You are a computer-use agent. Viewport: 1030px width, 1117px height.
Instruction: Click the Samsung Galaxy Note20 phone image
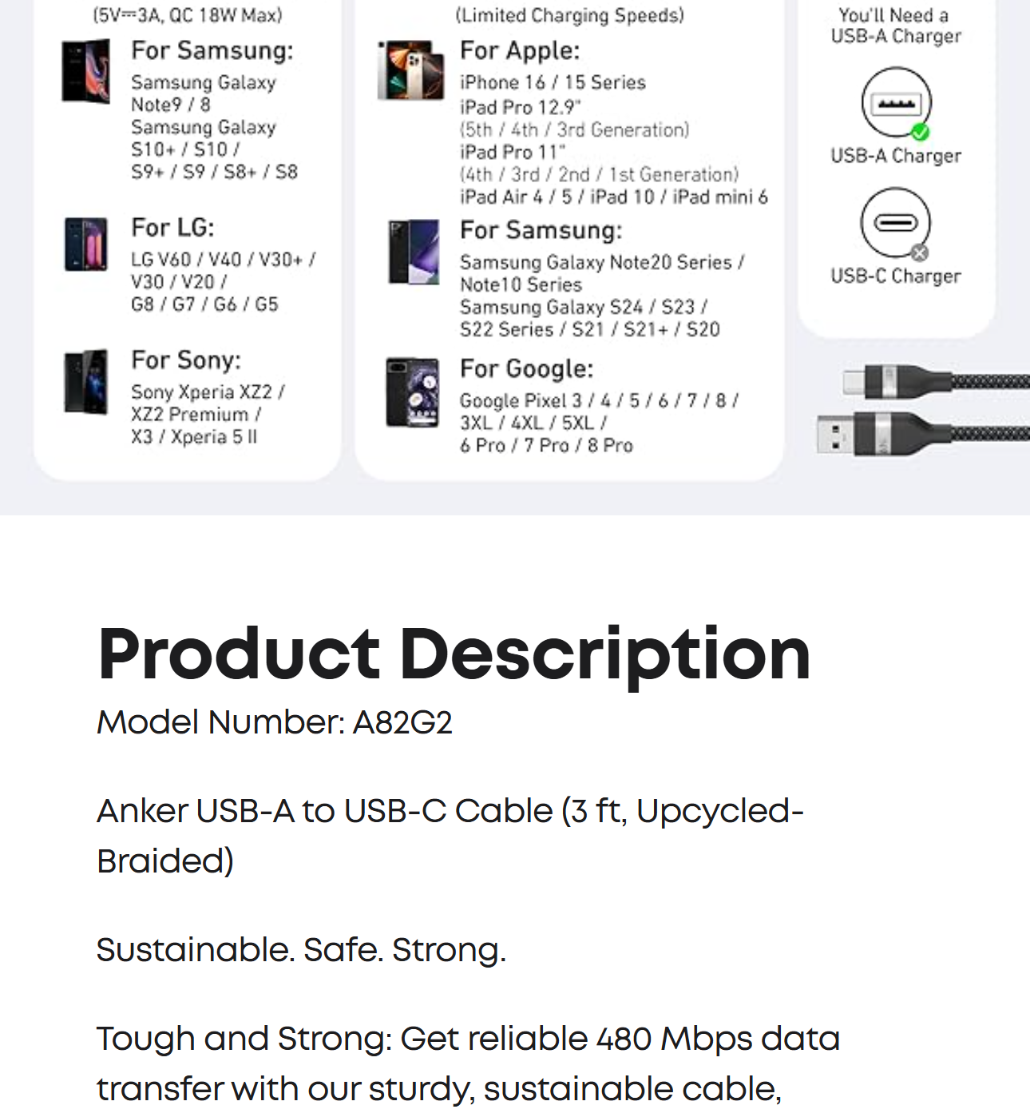[413, 252]
